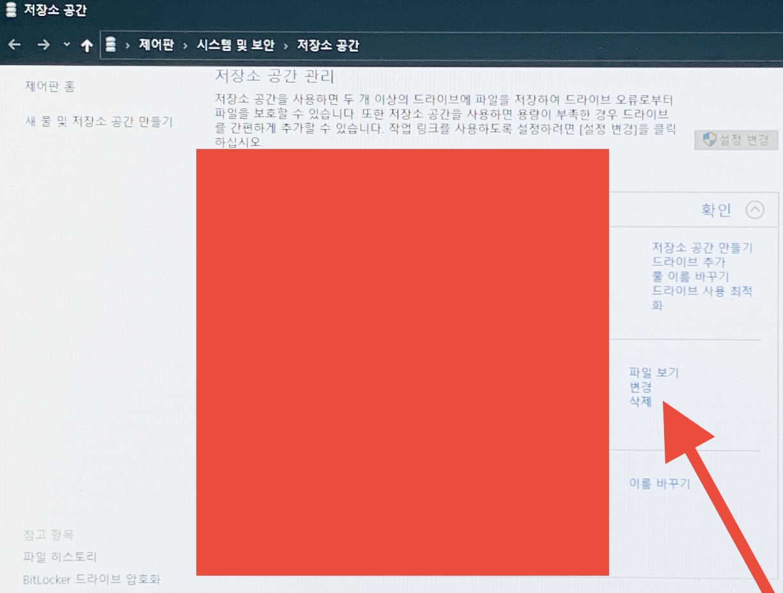Click 풀 이름 바꾸기

tap(690, 277)
